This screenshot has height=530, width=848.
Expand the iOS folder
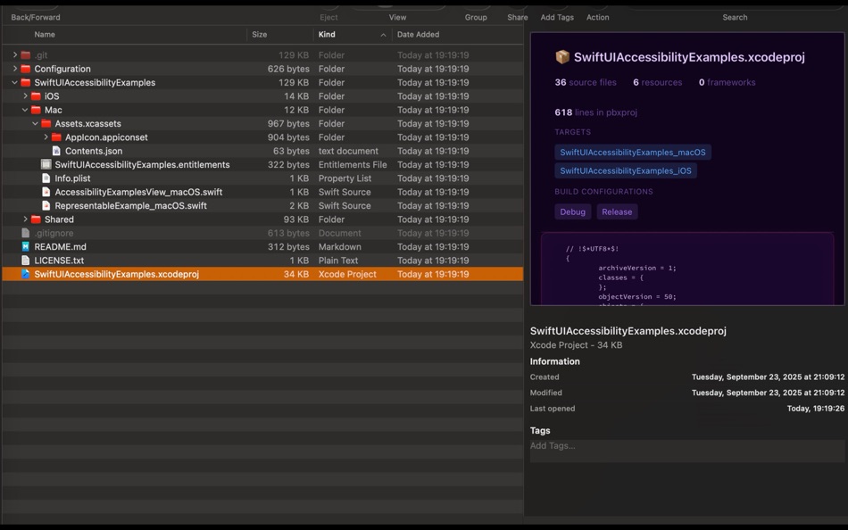(x=24, y=95)
